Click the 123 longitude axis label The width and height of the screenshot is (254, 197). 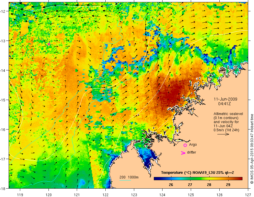point(134,195)
